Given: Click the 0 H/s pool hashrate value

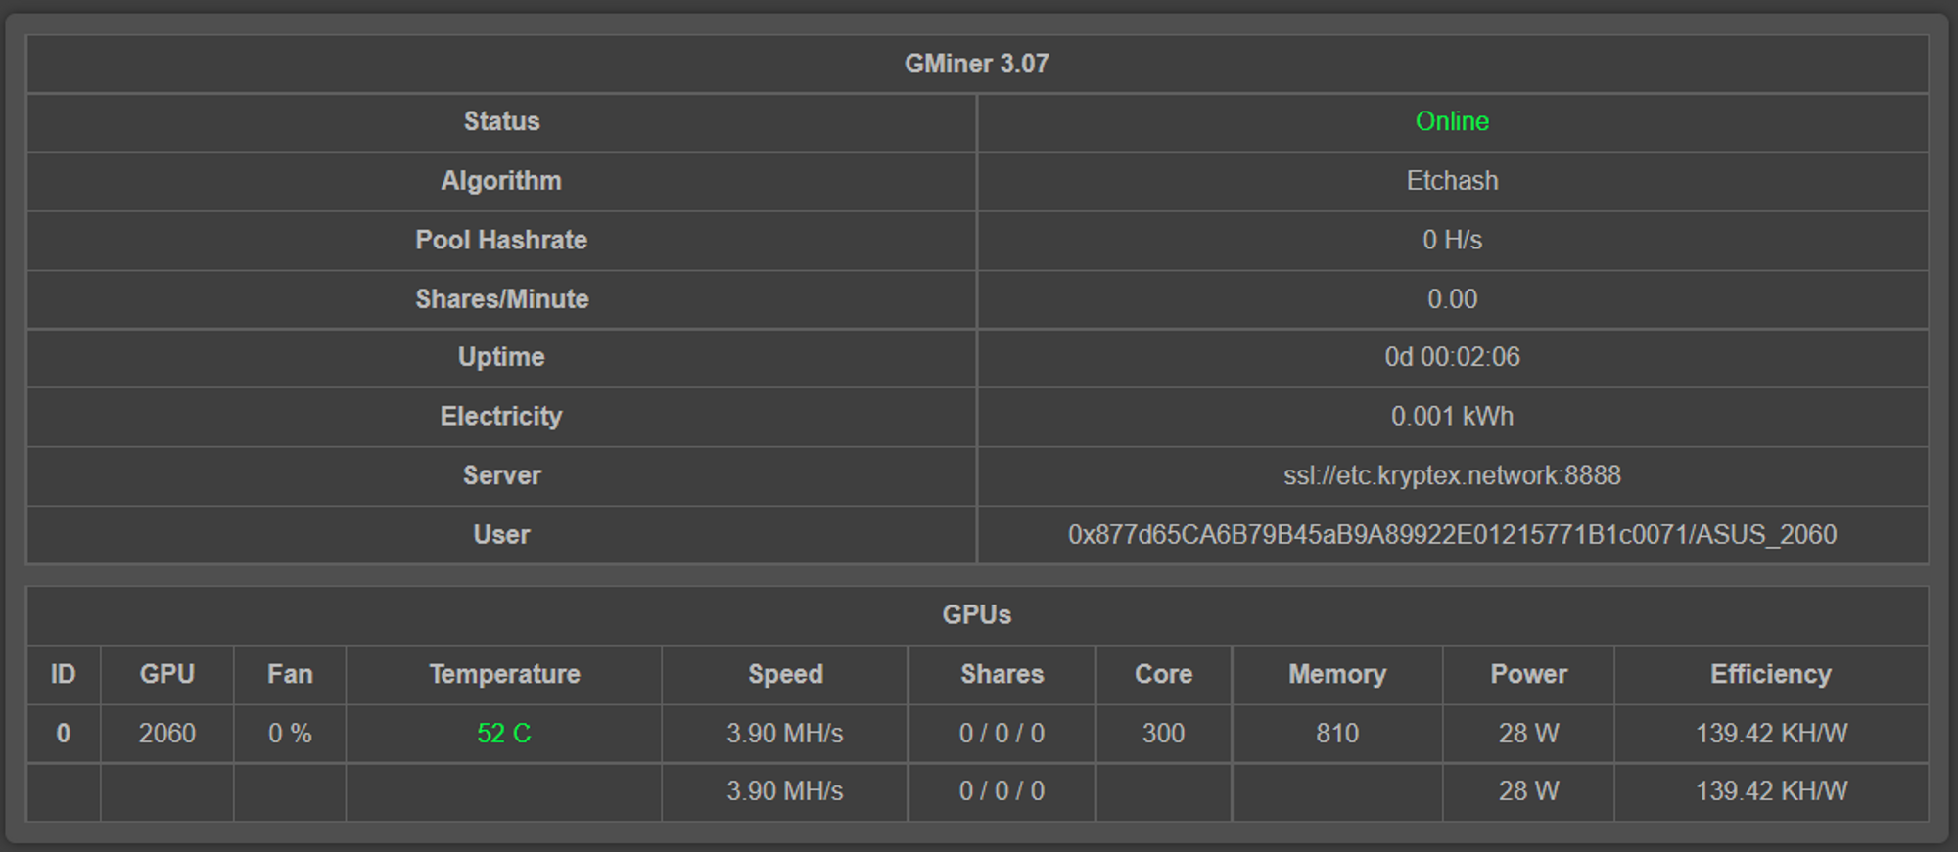Looking at the screenshot, I should tap(1452, 240).
